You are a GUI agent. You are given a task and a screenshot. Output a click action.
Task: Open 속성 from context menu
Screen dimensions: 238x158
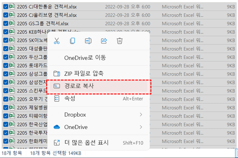click(x=98, y=99)
